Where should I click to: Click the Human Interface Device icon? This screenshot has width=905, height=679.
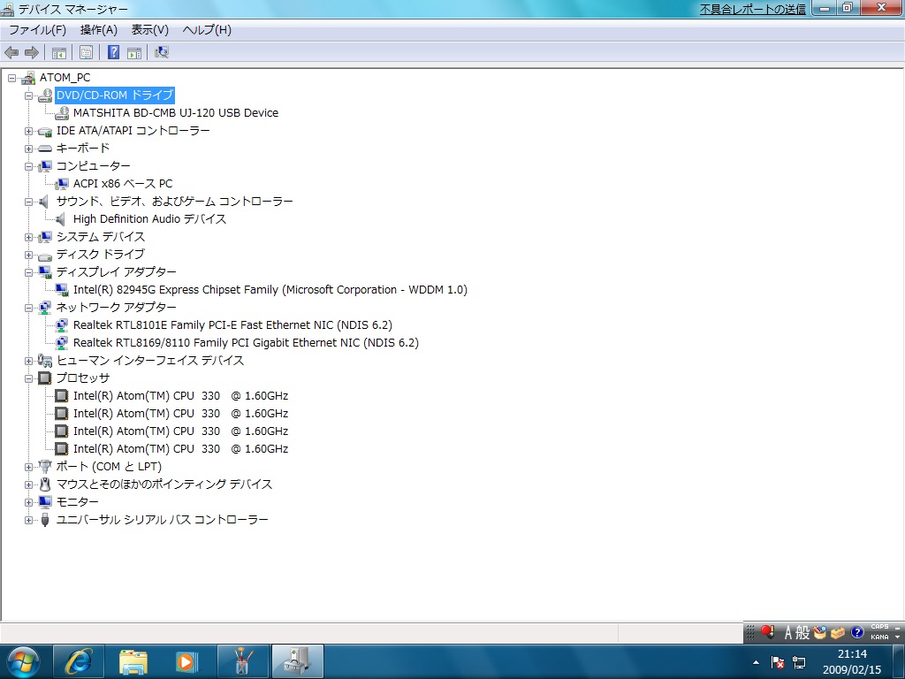[x=45, y=361]
